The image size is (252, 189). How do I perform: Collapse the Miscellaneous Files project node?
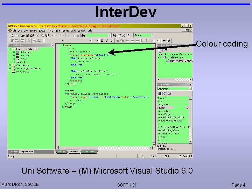[x=159, y=57]
